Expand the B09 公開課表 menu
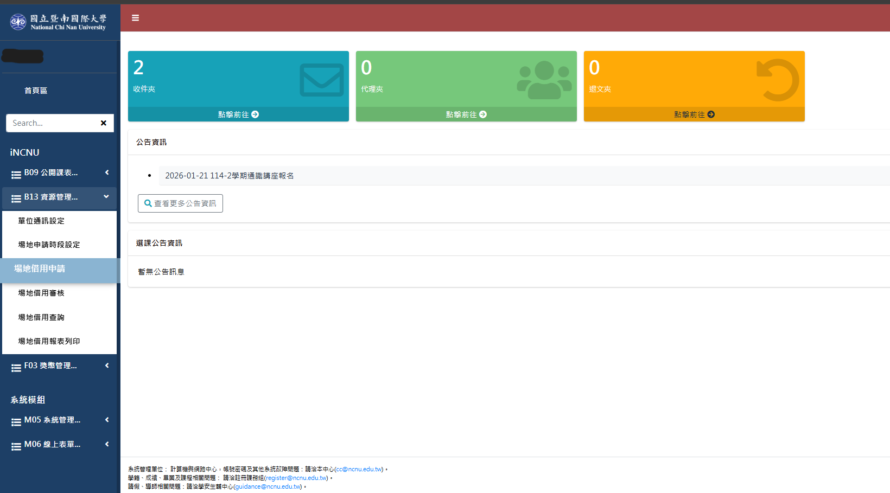 click(107, 172)
